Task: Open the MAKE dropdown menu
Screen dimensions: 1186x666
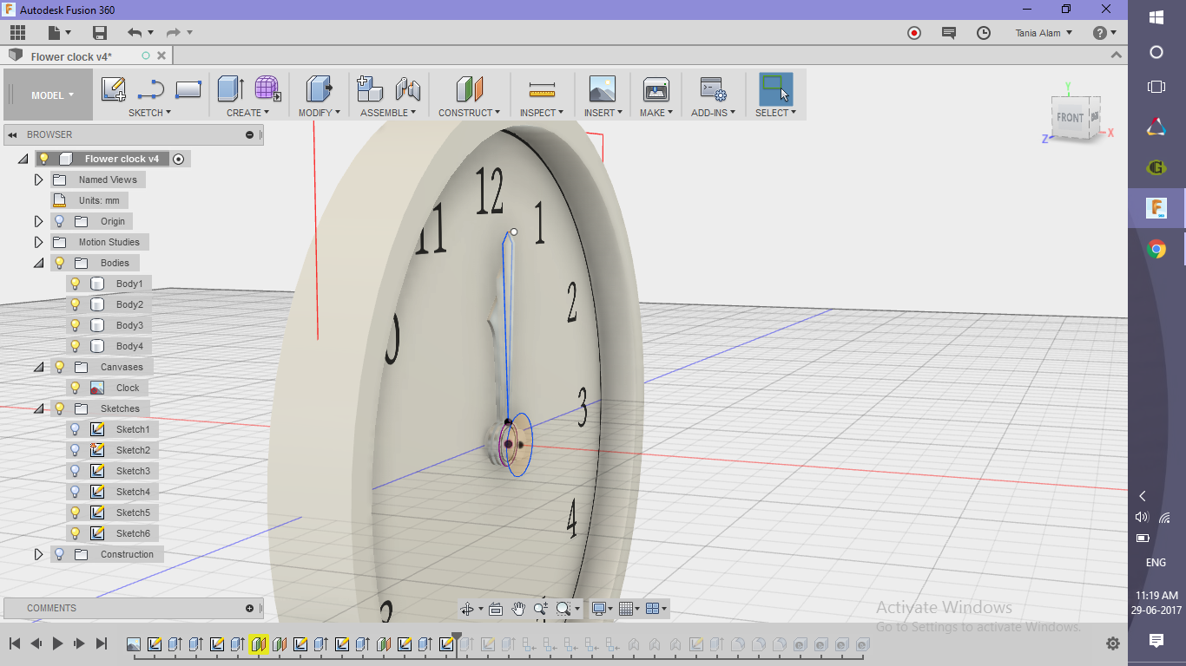Action: click(656, 113)
